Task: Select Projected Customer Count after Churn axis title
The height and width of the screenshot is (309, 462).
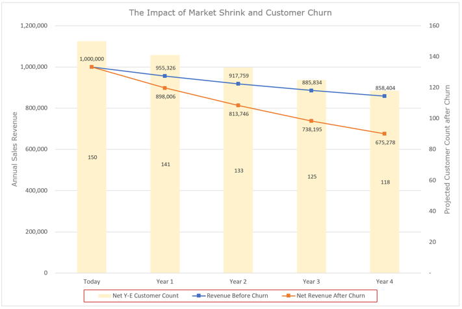Action: (447, 149)
